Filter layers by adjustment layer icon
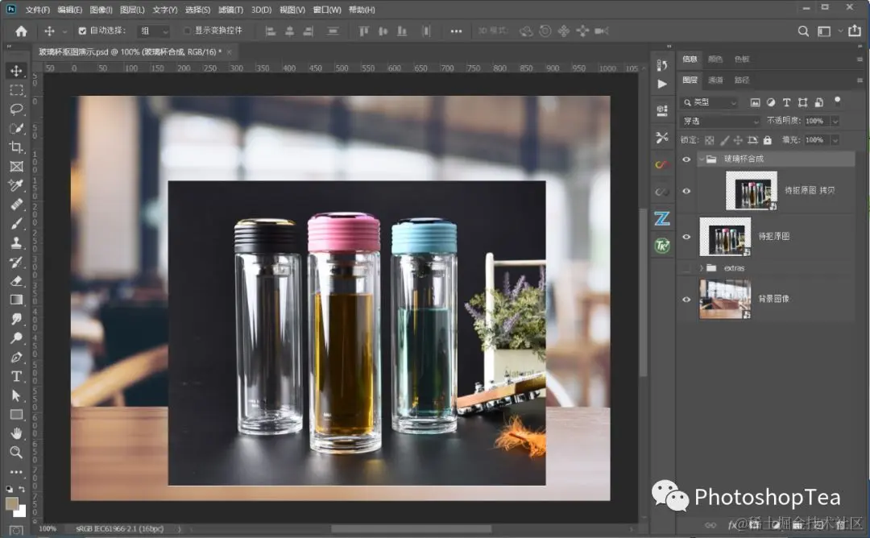 click(771, 102)
